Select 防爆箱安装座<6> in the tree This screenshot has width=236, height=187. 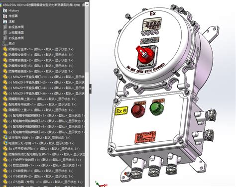pos(41,71)
